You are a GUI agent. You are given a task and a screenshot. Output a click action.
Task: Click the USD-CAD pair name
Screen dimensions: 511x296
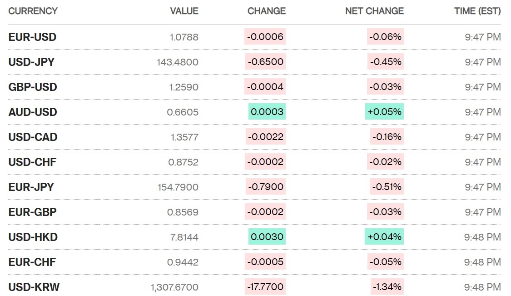point(33,137)
